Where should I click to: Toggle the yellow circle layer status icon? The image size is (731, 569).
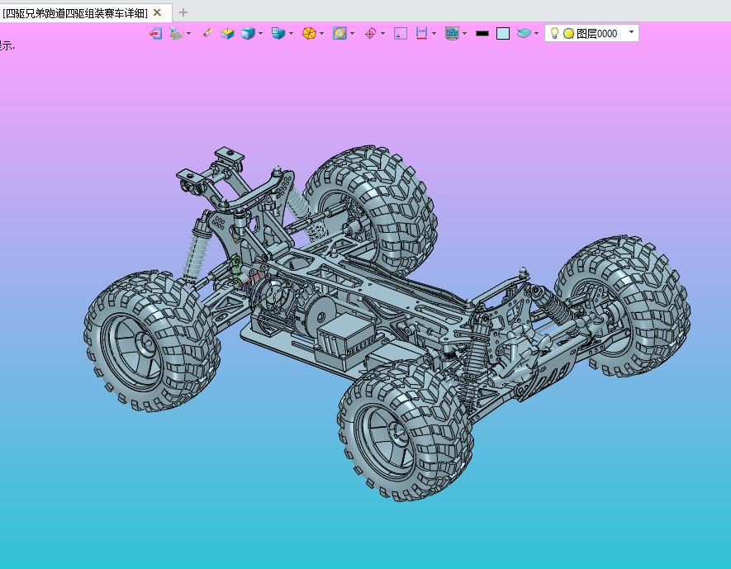coord(568,34)
